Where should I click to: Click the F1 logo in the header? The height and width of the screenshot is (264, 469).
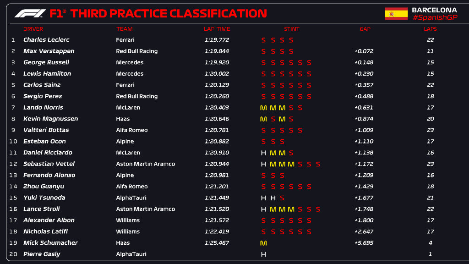(30, 13)
